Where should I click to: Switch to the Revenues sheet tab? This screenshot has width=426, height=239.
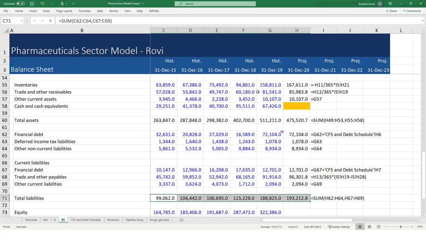[x=113, y=220]
